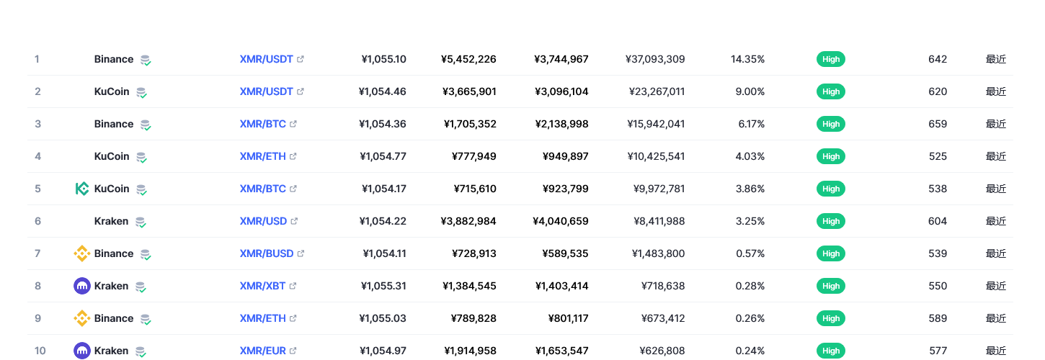Click the Binance exchange name in row 3

114,124
